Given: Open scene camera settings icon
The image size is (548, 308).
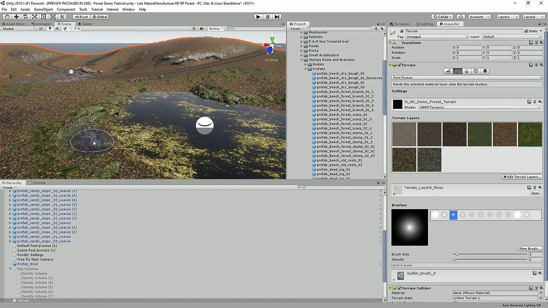Looking at the screenshot, I should pyautogui.click(x=203, y=29).
